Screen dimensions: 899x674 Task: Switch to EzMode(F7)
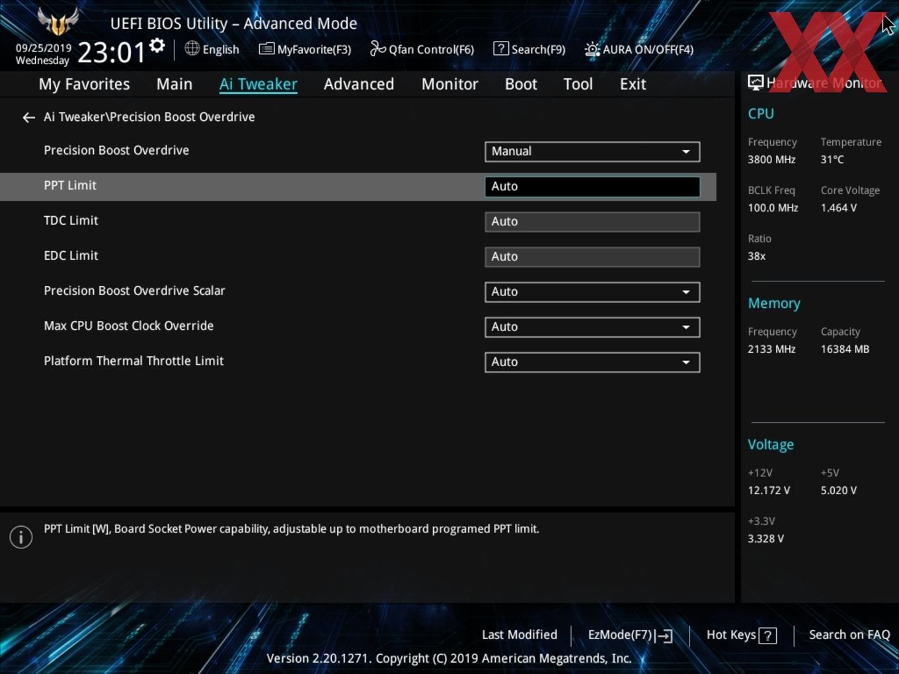coord(630,635)
